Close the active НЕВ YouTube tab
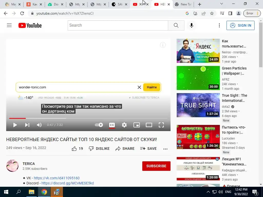This screenshot has height=197, width=263. pyautogui.click(x=169, y=5)
